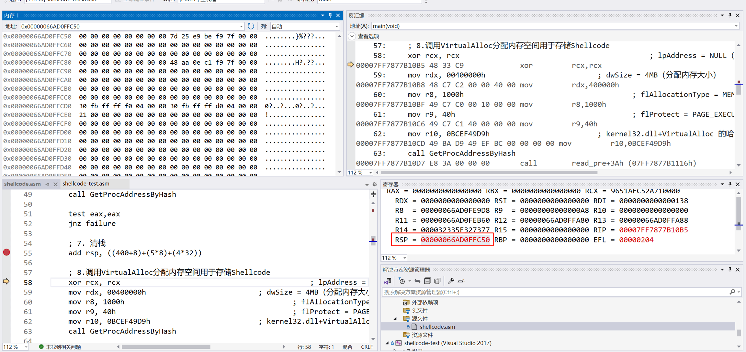
Task: Open the shellcode-test project node
Action: point(447,343)
